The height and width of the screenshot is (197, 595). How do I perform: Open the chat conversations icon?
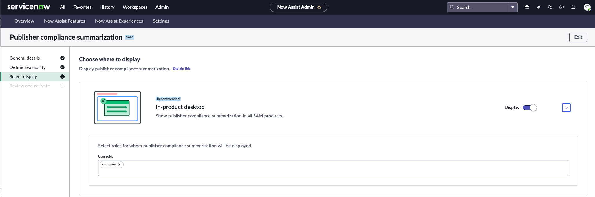point(550,7)
